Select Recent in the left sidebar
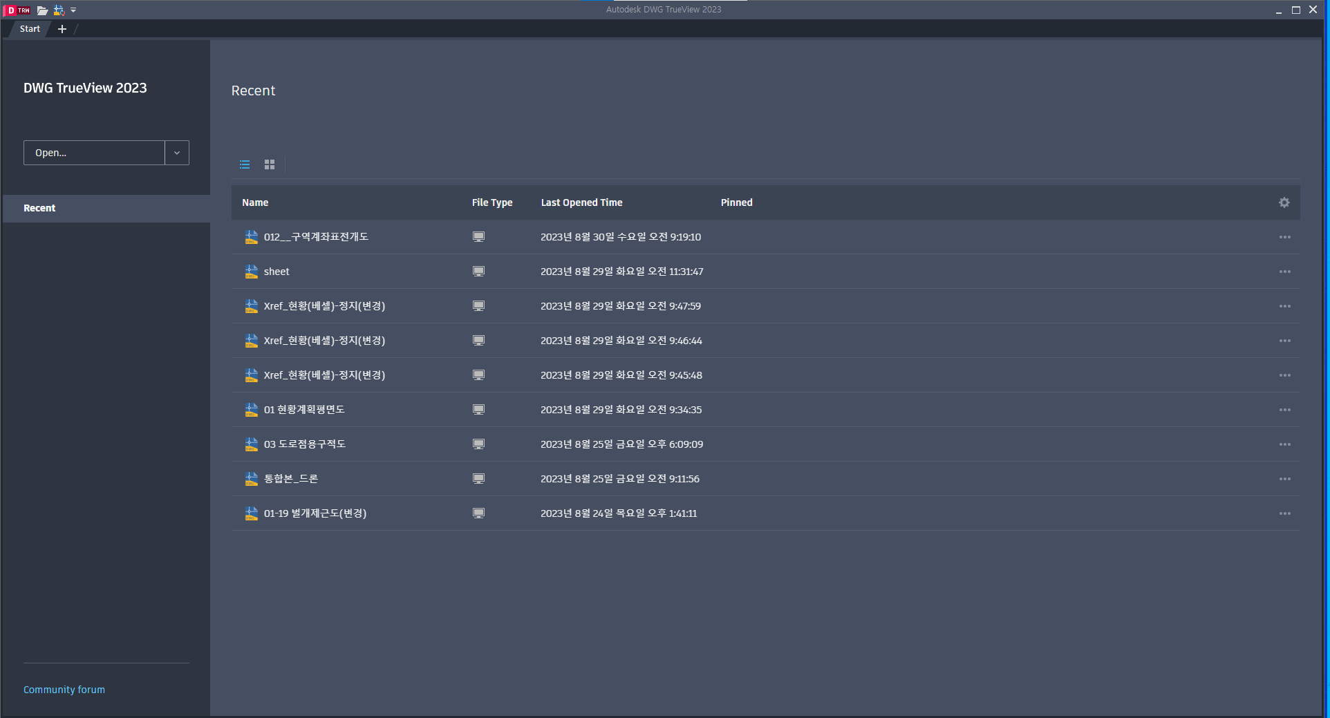1330x718 pixels. click(x=106, y=208)
